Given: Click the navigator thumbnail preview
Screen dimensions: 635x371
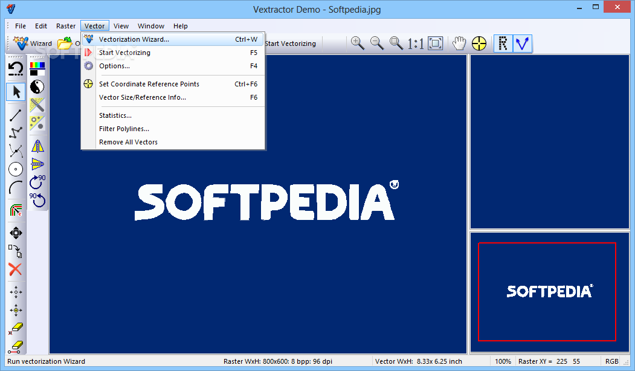Looking at the screenshot, I should click(550, 292).
